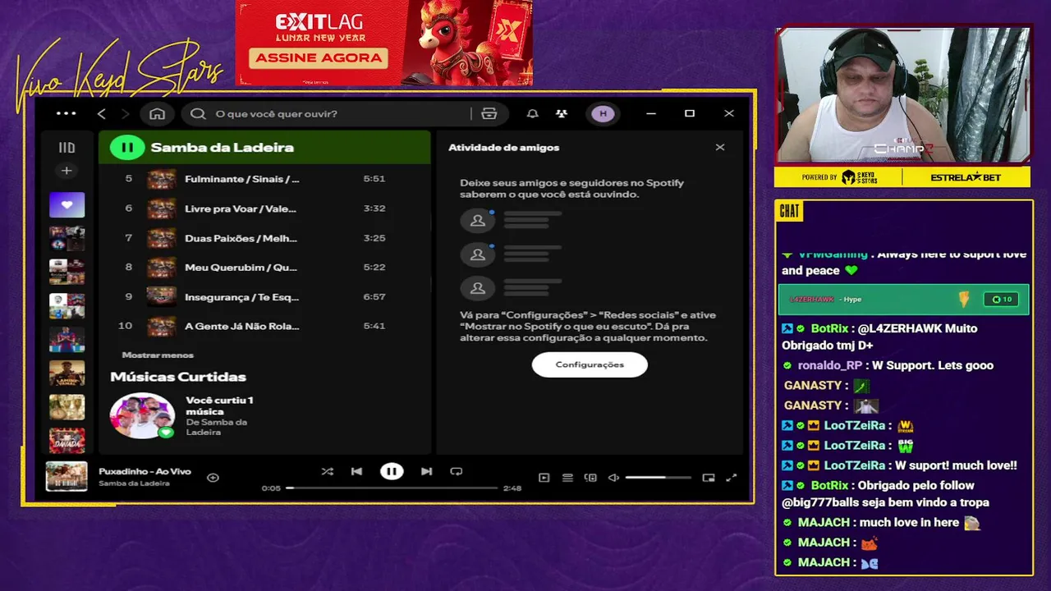
Task: Open 'Puxadinho - Ao Vivo' track title
Action: click(145, 471)
